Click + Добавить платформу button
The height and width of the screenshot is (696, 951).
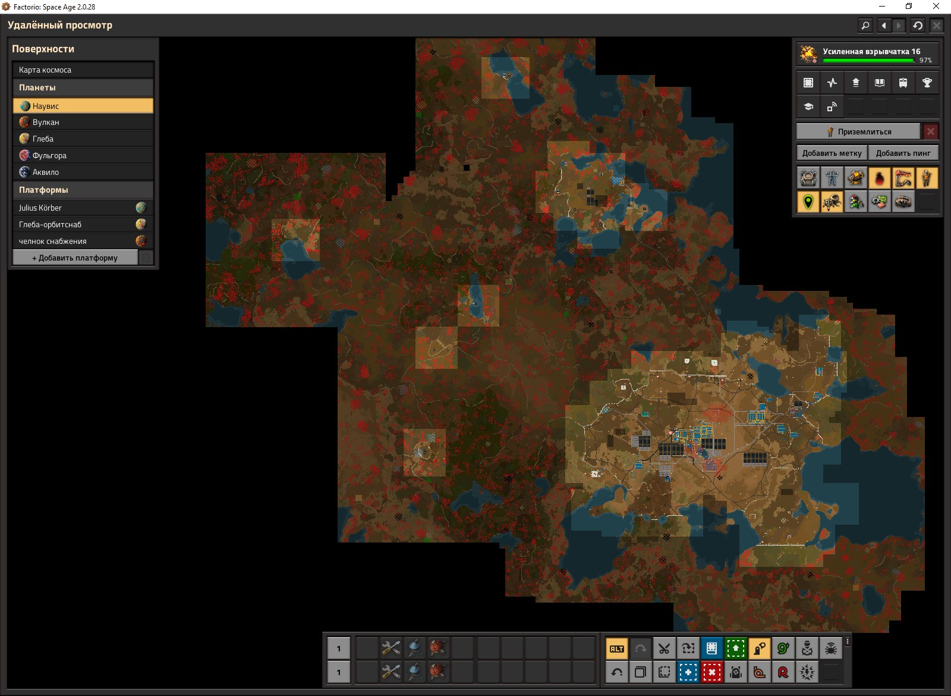pyautogui.click(x=75, y=258)
